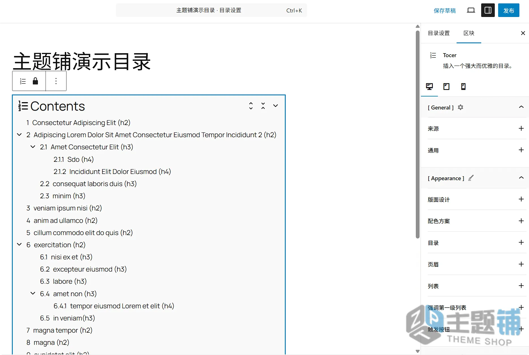Expand the 配色方案 panel

pos(521,221)
